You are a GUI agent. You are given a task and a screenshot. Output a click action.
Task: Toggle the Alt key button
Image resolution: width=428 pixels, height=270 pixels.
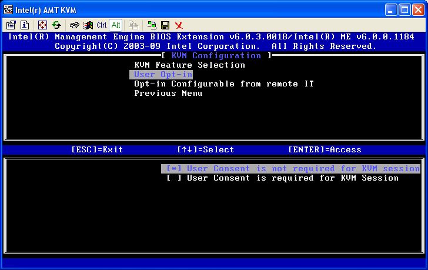pos(116,25)
